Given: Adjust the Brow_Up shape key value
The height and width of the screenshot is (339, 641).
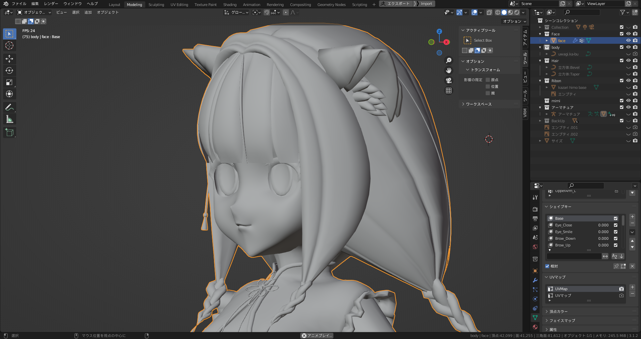Looking at the screenshot, I should [603, 245].
